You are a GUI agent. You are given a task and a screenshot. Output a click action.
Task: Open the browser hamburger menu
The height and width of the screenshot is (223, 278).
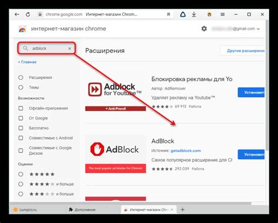(x=222, y=15)
